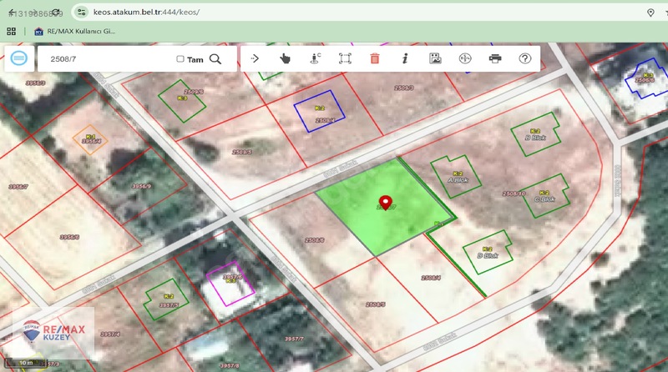Click the 10 m scale bar
Viewport: 668px width, 372px height.
coord(26,363)
